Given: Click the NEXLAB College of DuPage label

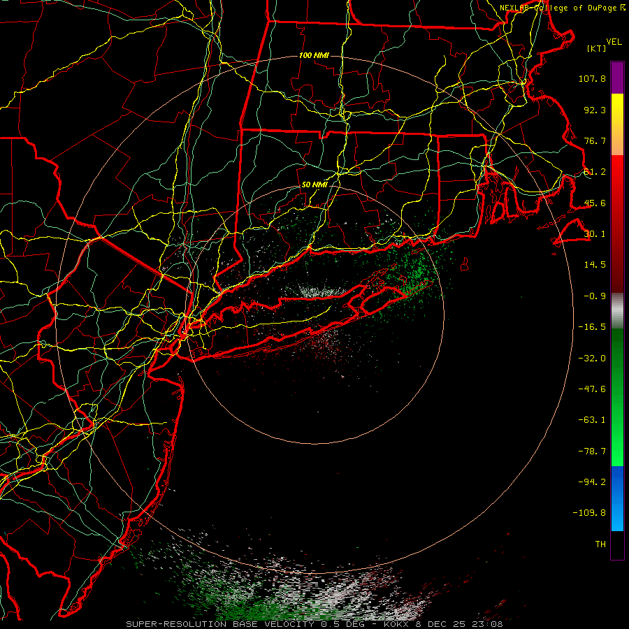Looking at the screenshot, I should click(x=562, y=8).
